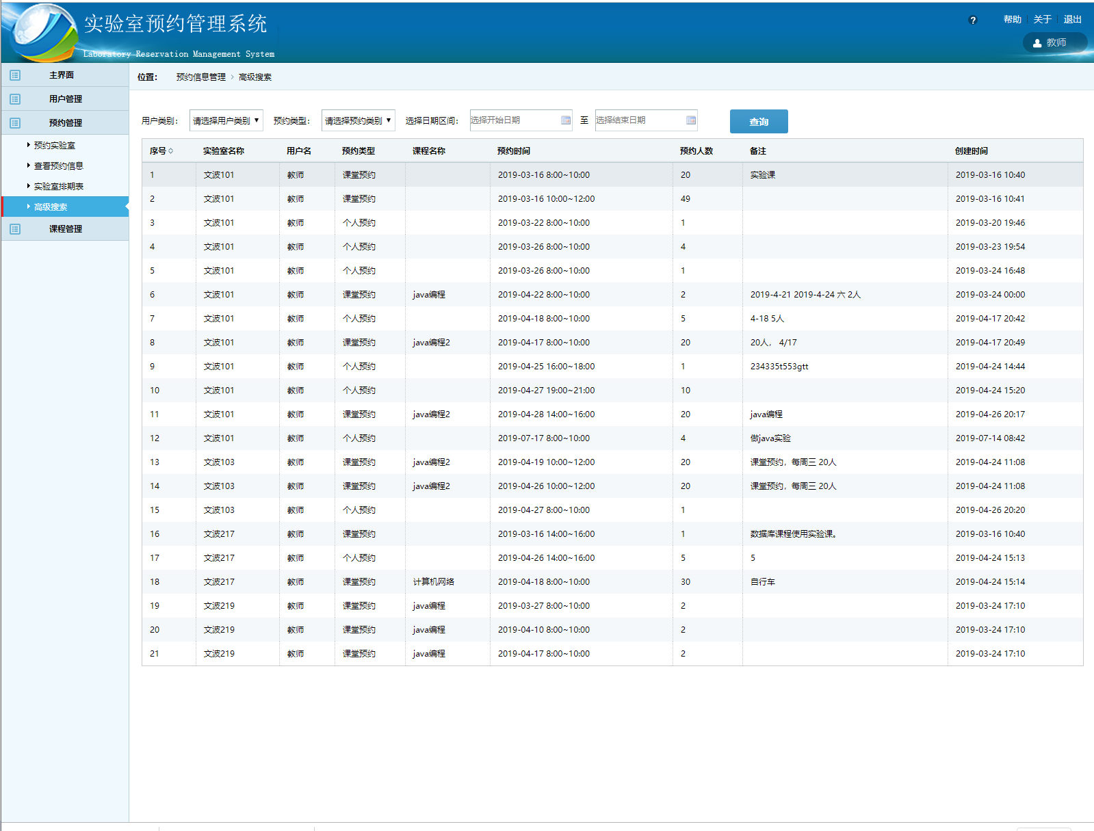This screenshot has width=1094, height=831.
Task: Collapse the 预约管理 sidebar section
Action: [65, 123]
